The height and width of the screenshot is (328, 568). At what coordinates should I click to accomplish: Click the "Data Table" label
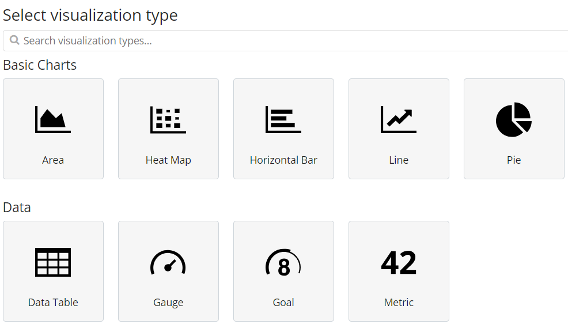click(53, 303)
